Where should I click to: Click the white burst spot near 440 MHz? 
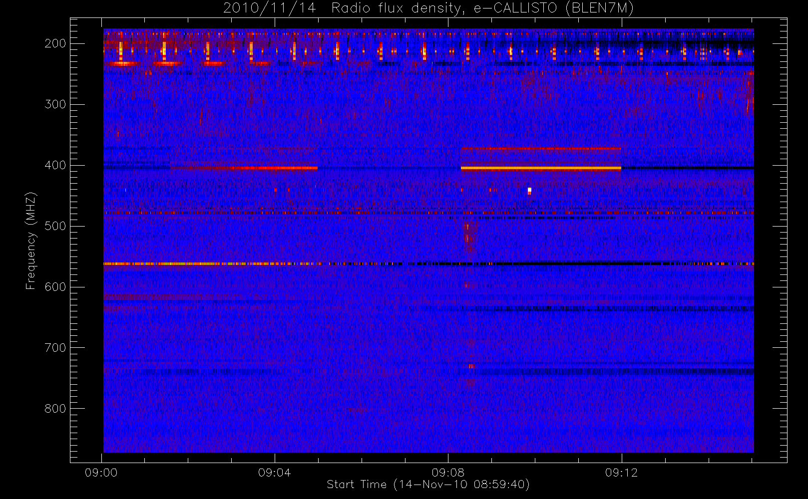point(529,190)
